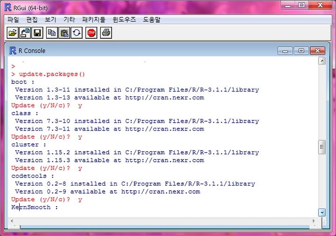The height and width of the screenshot is (236, 336).
Task: Click the 'boot :' package line
Action: tap(23, 82)
